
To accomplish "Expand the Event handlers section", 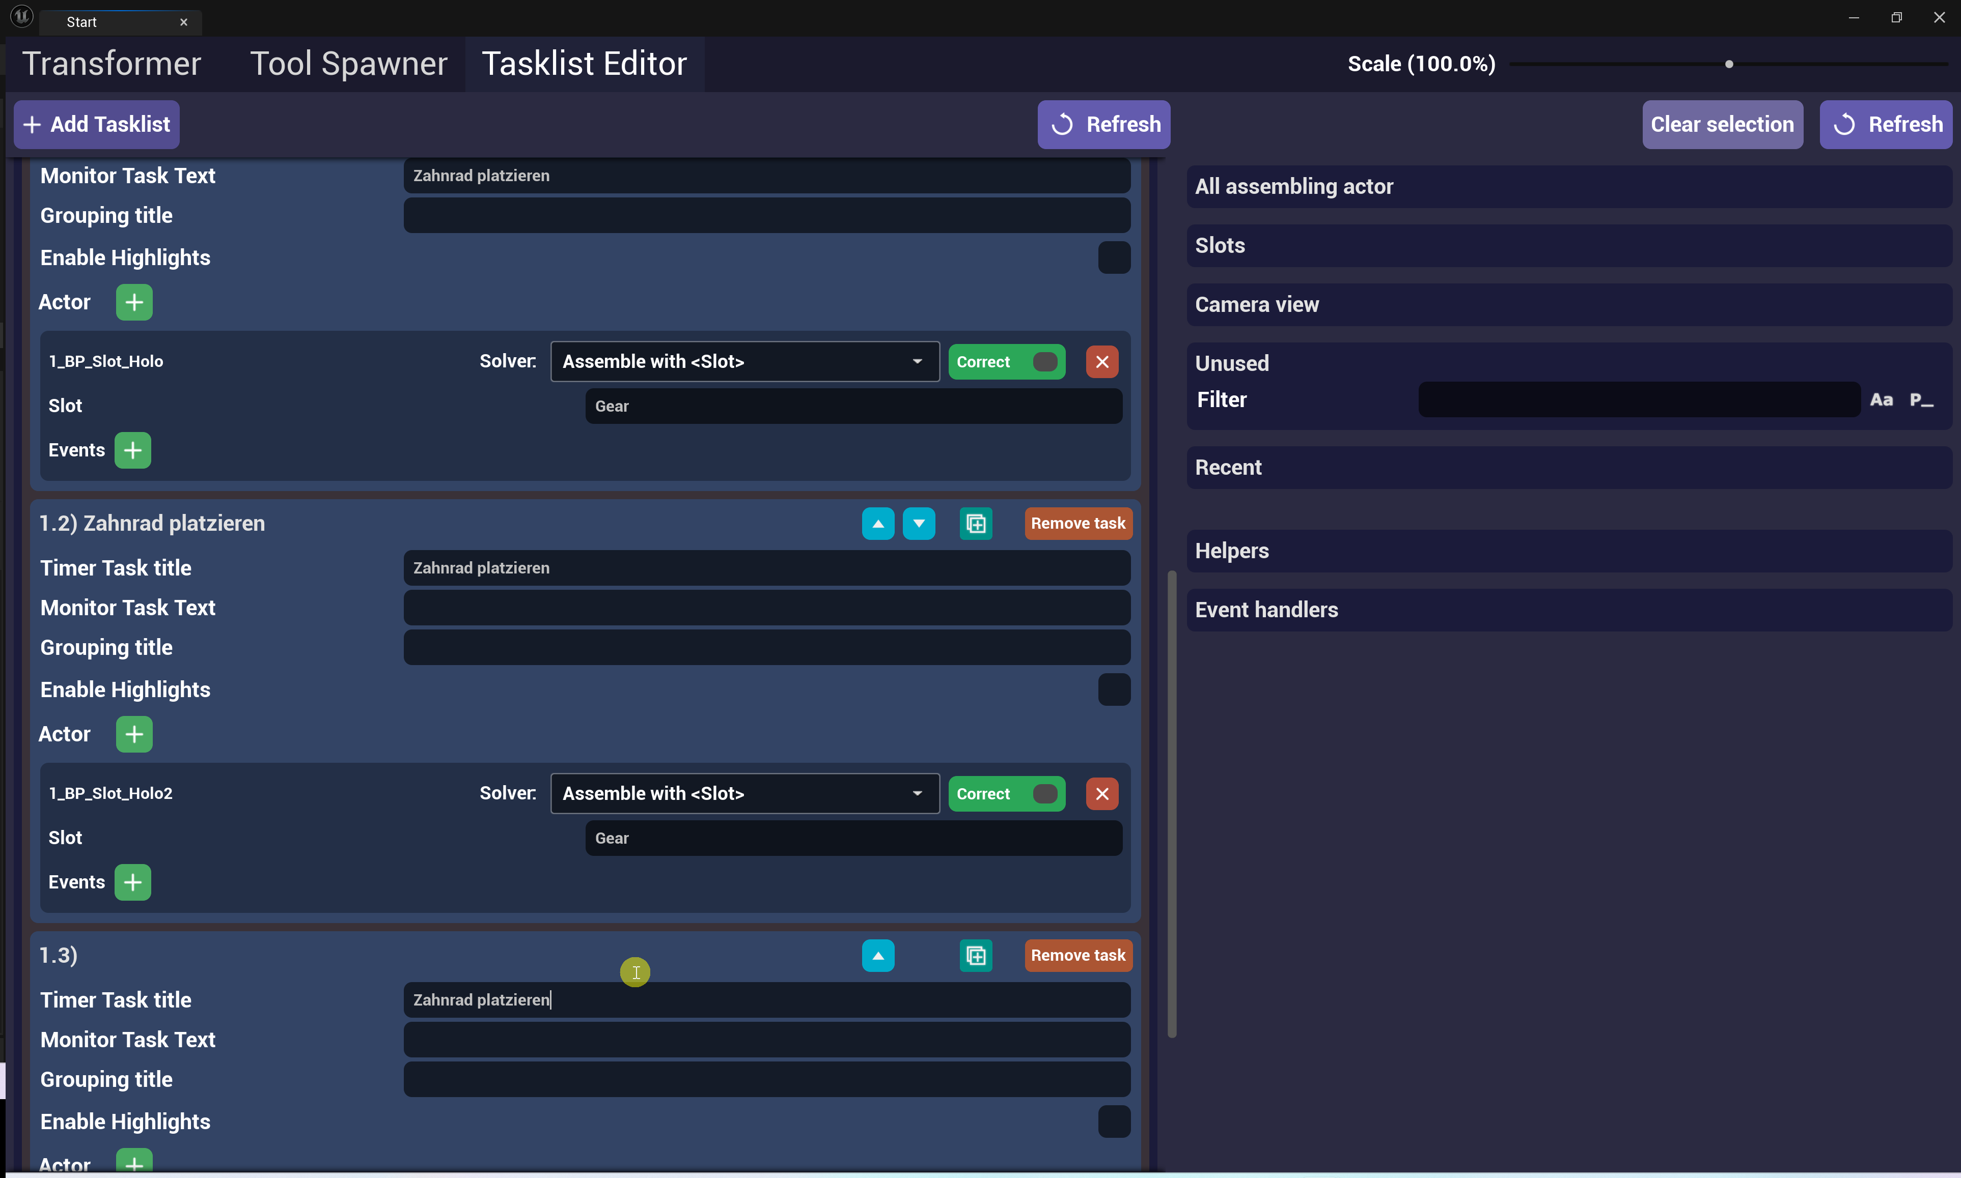I will coord(1568,610).
